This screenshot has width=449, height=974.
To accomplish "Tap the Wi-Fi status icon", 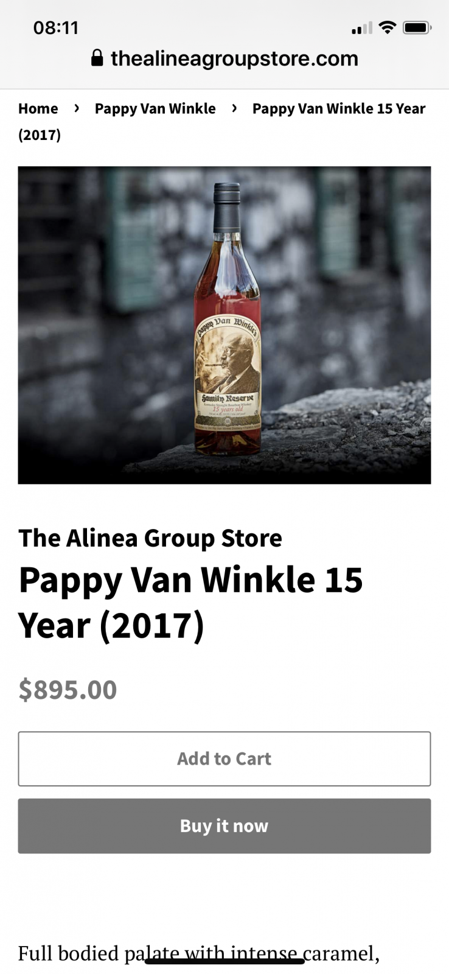I will pyautogui.click(x=387, y=27).
